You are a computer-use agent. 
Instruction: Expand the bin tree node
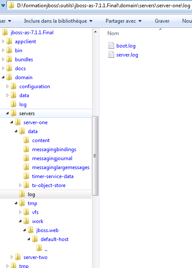tap(3, 50)
